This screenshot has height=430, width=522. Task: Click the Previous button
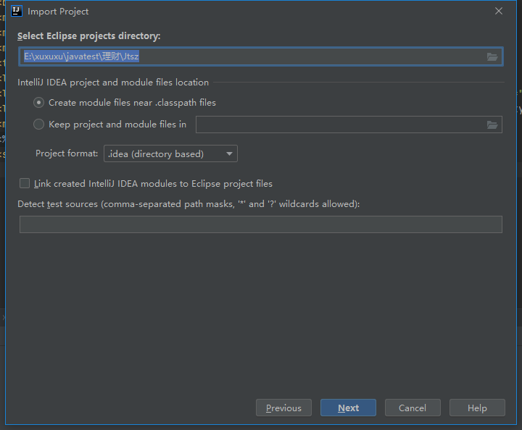tap(283, 408)
